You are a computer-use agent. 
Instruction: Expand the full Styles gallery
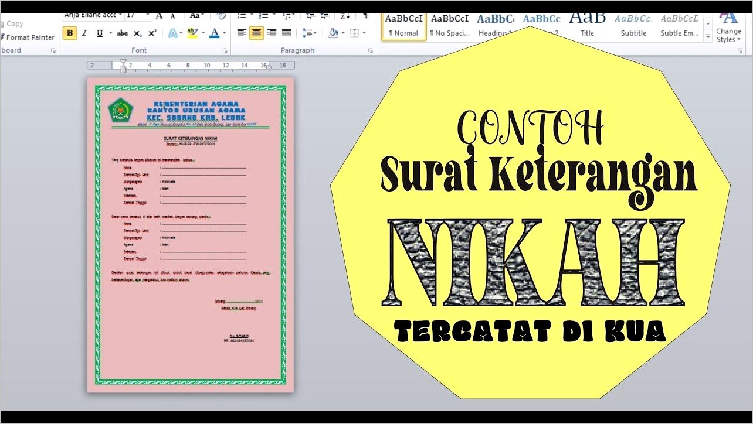pyautogui.click(x=708, y=37)
